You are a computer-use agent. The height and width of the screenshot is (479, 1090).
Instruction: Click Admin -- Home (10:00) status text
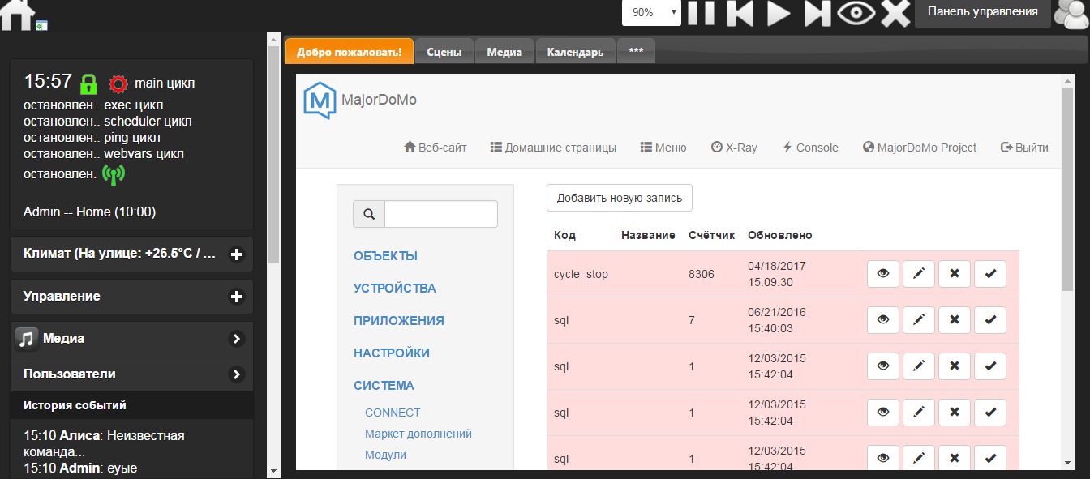coord(89,212)
